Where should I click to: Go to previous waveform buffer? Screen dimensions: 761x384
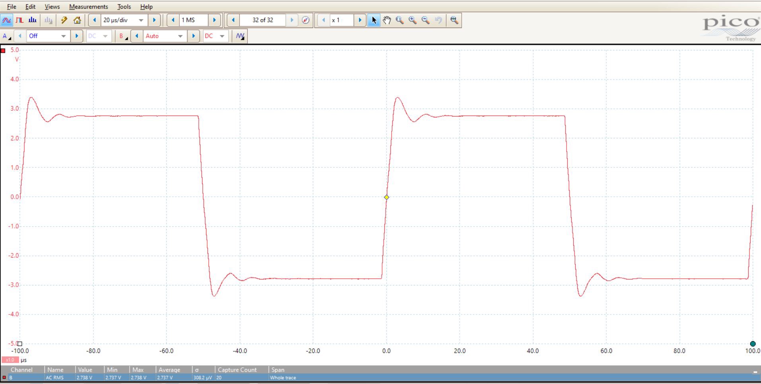point(233,20)
